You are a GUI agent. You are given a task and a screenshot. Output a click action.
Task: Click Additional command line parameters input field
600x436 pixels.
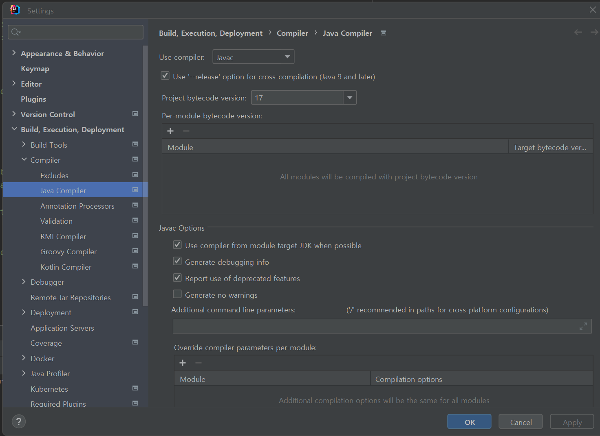pyautogui.click(x=382, y=326)
